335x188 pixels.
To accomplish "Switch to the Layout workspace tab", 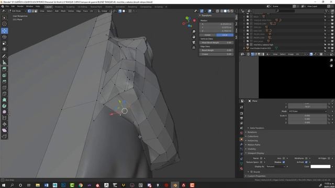I will coord(49,7).
